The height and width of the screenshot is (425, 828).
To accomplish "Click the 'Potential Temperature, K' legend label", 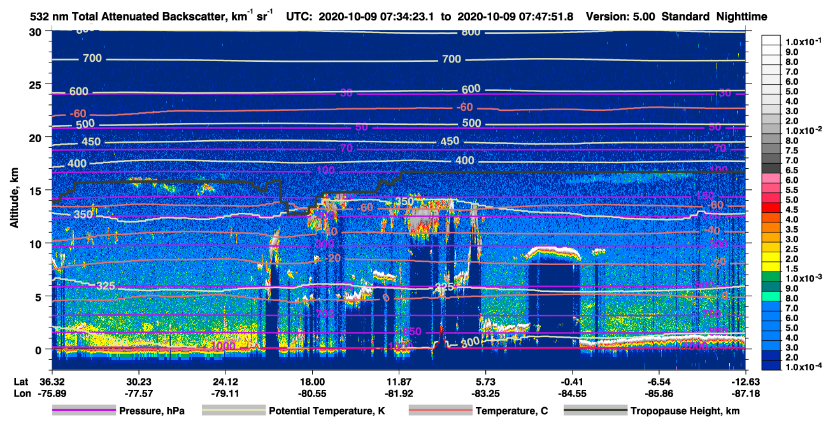I will point(327,411).
